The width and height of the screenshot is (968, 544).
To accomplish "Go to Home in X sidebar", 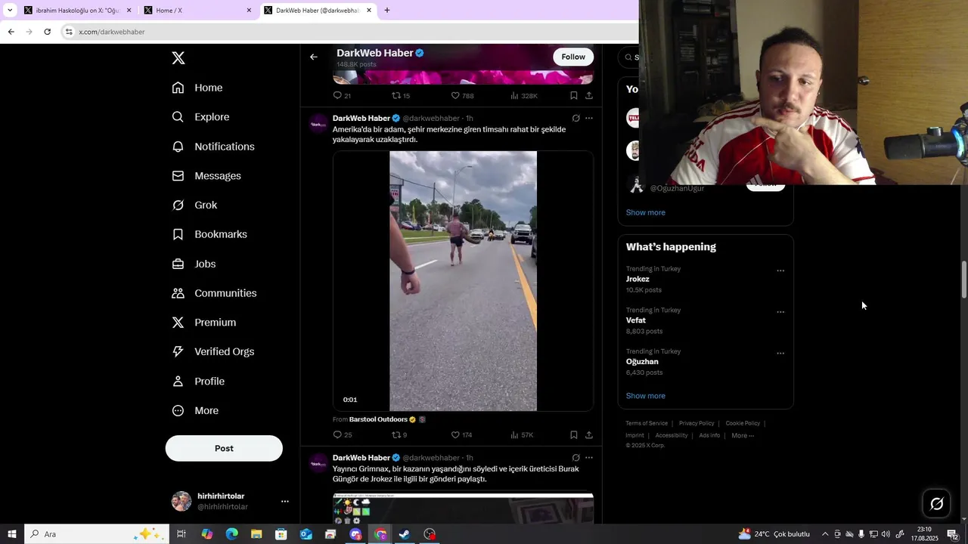I will click(197, 88).
